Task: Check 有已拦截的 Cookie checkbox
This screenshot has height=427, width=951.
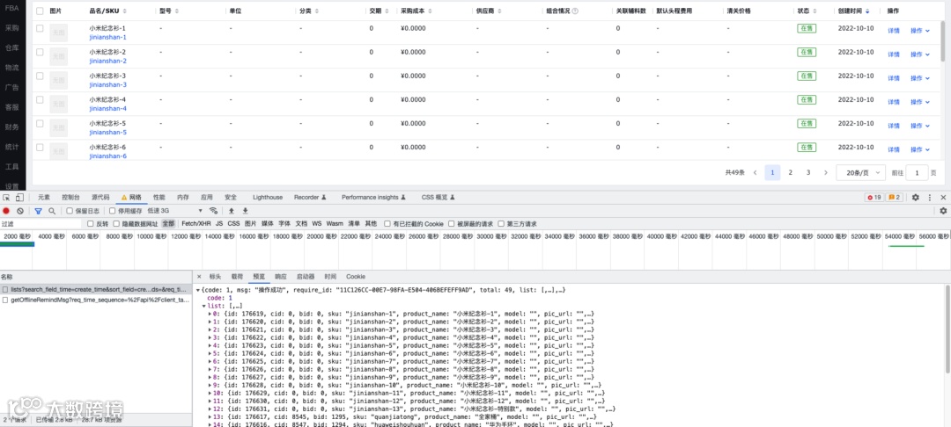Action: [387, 224]
